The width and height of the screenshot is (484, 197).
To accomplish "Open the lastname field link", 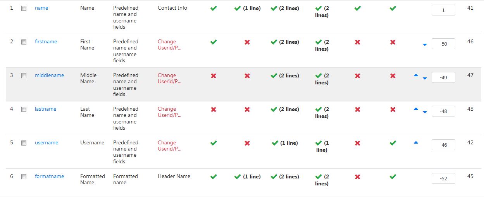I will [x=45, y=109].
